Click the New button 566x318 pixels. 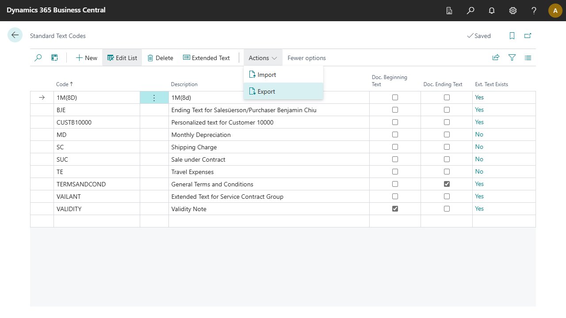click(x=86, y=58)
